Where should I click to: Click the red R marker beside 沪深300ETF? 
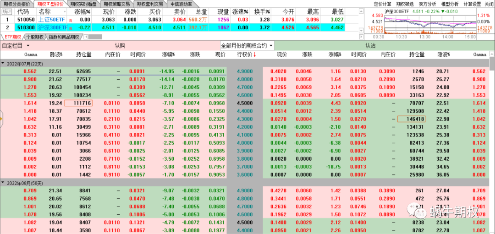coord(71,28)
